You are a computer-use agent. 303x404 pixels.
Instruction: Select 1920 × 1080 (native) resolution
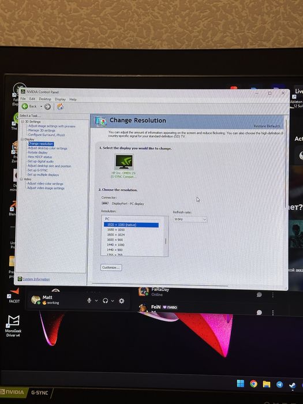[131, 225]
